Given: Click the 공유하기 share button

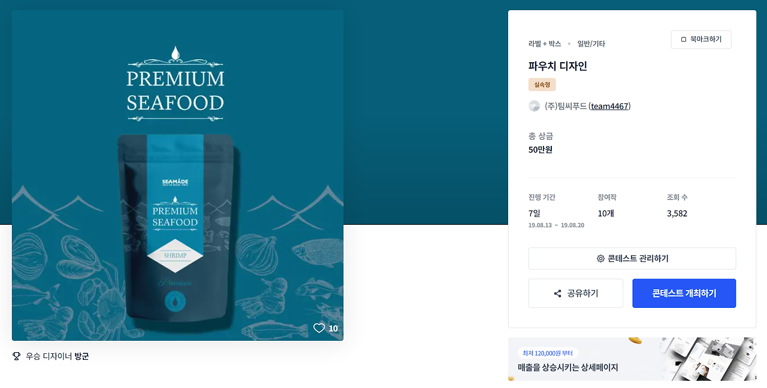Looking at the screenshot, I should (x=576, y=294).
